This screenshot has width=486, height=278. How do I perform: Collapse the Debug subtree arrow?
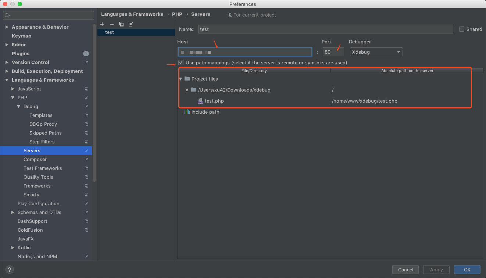[x=19, y=107]
